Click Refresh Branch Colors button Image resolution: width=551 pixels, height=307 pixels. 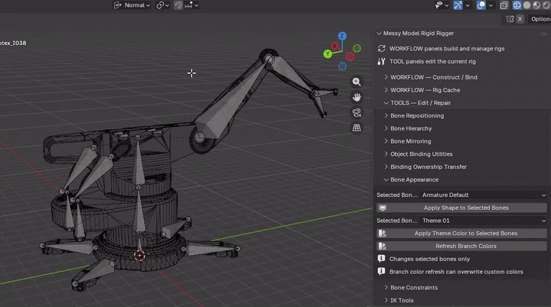pos(461,247)
